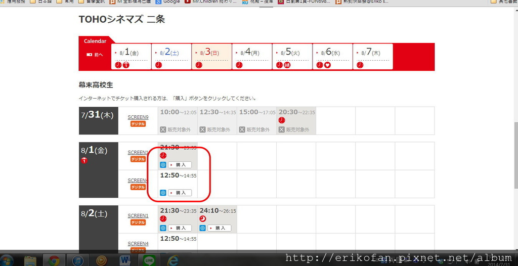Click 購入 for the 8/2 24:10 showing

pyautogui.click(x=220, y=228)
